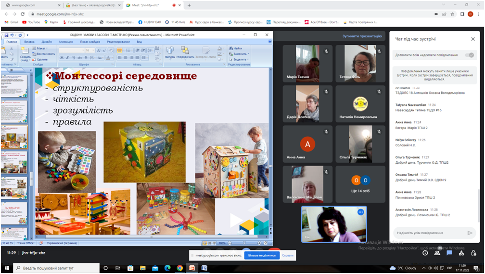Image resolution: width=485 pixels, height=274 pixels.
Task: Toggle the chat panel icon in Meet
Action: click(x=449, y=253)
